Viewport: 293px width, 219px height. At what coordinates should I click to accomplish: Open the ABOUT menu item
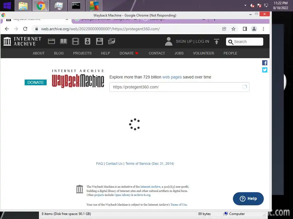point(39,53)
